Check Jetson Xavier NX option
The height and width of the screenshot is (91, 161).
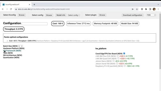click(117, 63)
